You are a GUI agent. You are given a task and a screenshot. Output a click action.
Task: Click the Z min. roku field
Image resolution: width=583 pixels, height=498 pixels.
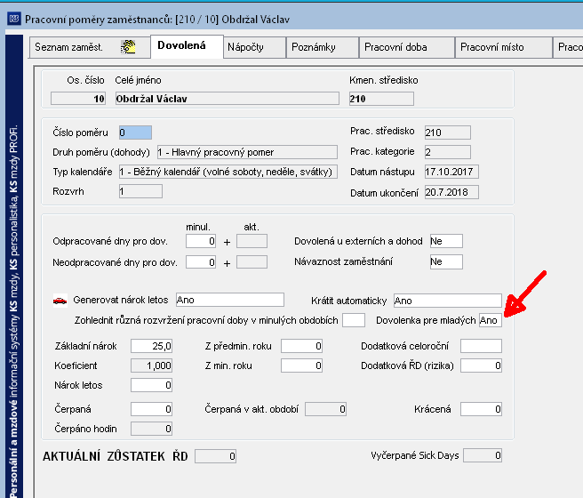[x=301, y=365]
